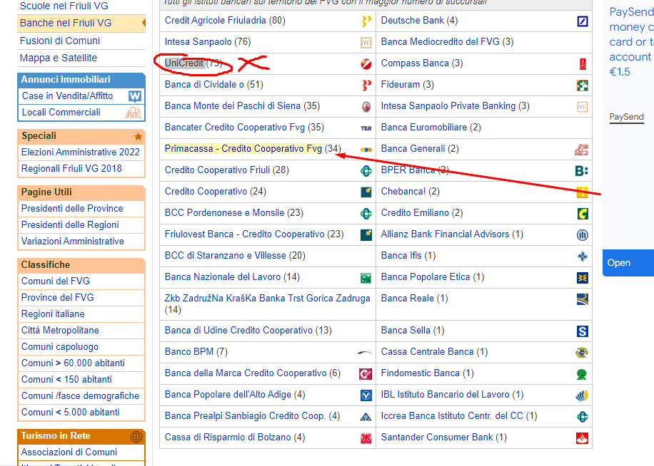Open the Città Metropolitane ranking link
The image size is (654, 466).
(x=60, y=331)
